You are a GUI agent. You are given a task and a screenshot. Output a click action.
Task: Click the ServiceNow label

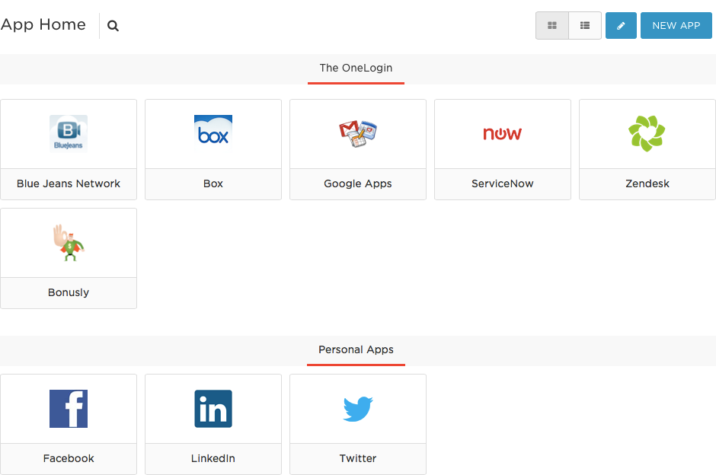click(x=502, y=184)
